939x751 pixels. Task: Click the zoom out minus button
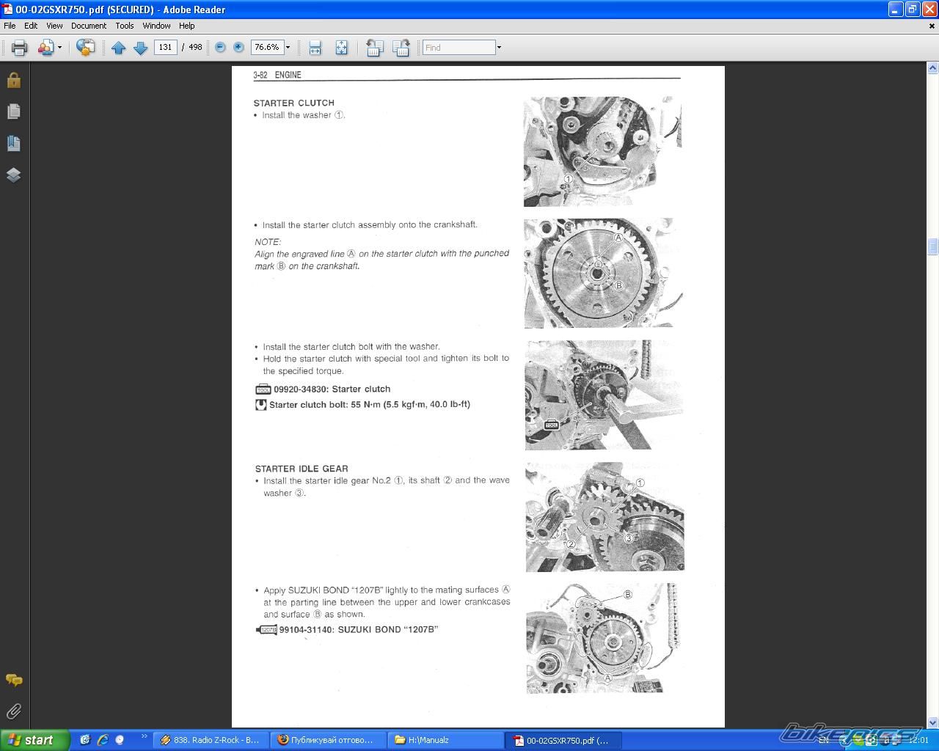coord(220,48)
